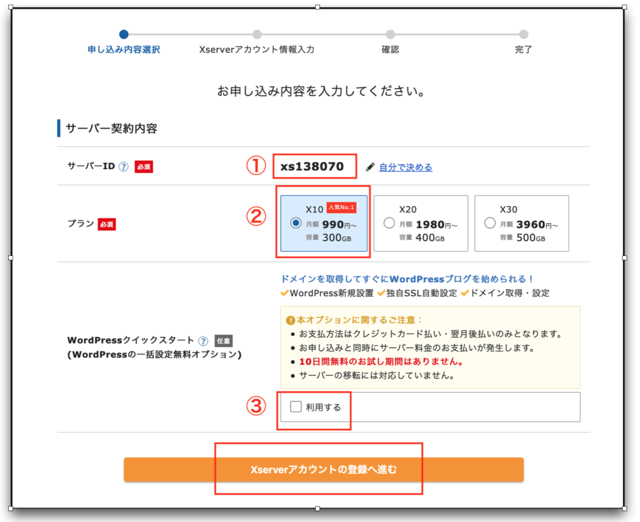This screenshot has width=640, height=522.
Task: Click the red text 10日間無料のお試し期間はありません。
Action: (381, 362)
